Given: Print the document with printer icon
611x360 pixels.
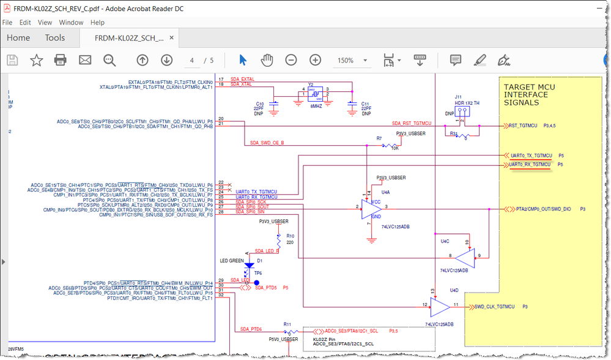Looking at the screenshot, I should (61, 60).
